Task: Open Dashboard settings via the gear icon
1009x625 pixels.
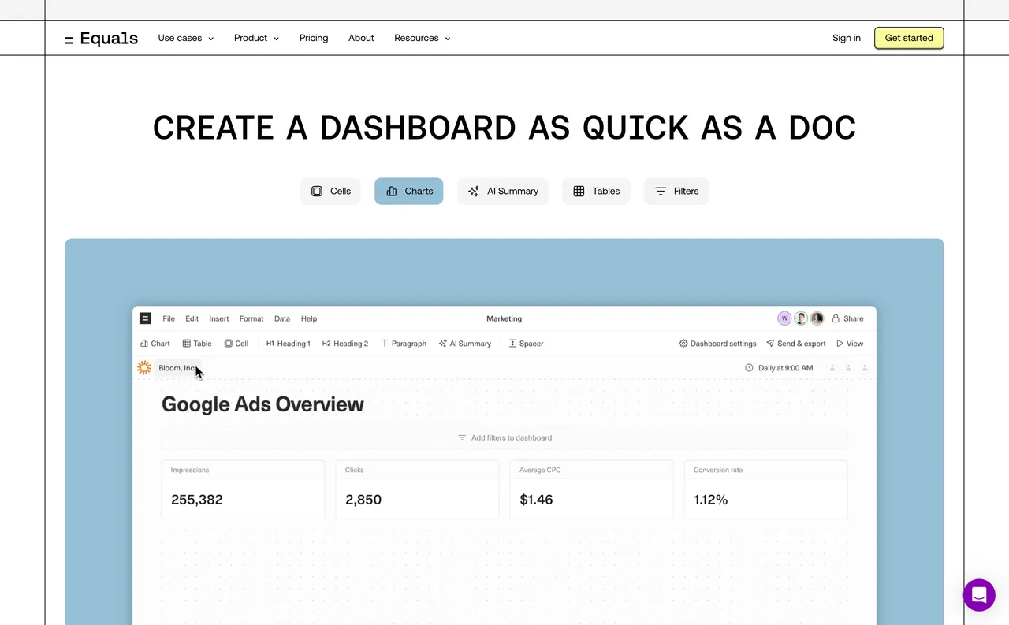Action: [683, 344]
